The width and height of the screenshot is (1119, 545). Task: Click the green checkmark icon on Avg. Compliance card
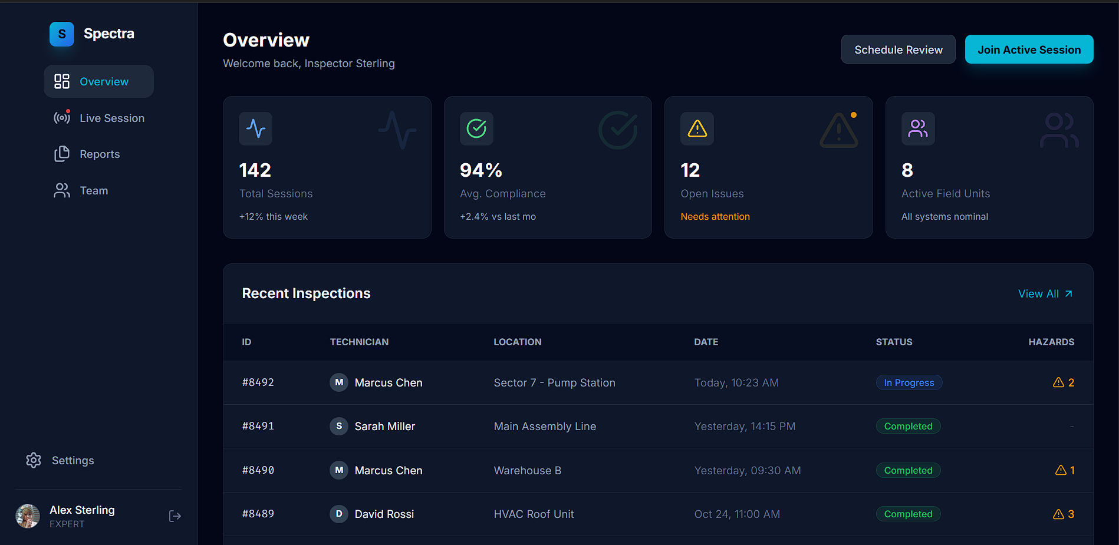point(476,128)
